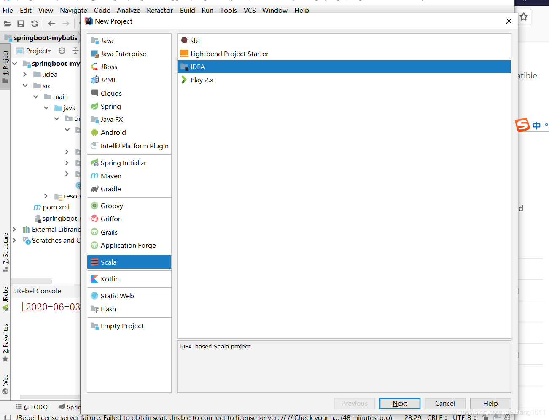549x420 pixels.
Task: Expand the Scratches and Consoles node
Action: coord(14,240)
